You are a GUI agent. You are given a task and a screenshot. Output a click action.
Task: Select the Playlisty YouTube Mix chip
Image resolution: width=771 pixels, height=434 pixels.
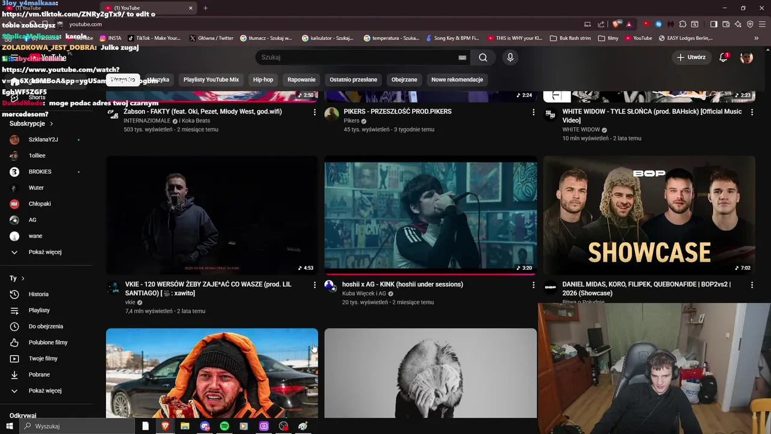pos(211,80)
